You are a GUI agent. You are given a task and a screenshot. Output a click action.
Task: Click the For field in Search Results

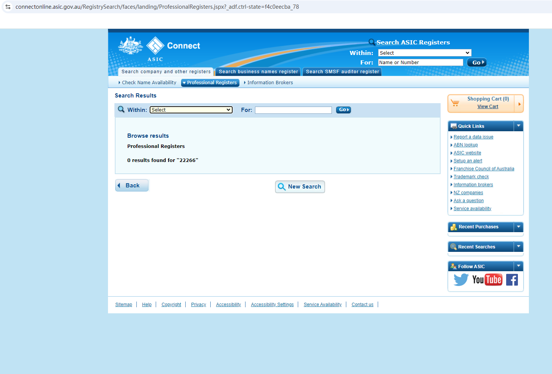(x=294, y=110)
